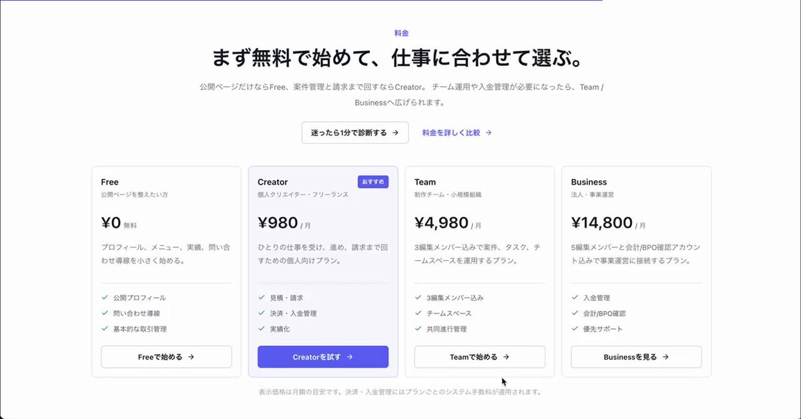Select the Teamで始める button
This screenshot has width=801, height=419.
coord(480,357)
